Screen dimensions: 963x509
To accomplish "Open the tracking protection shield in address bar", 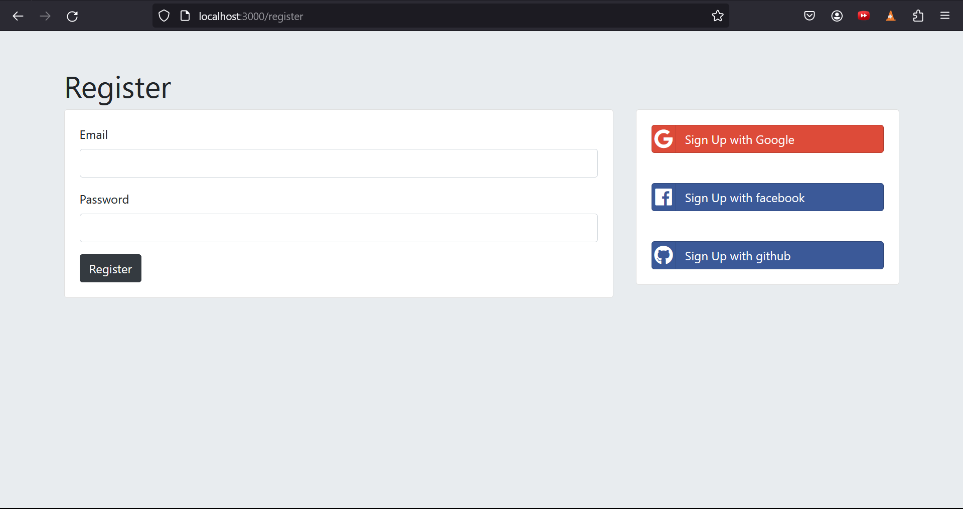I will click(164, 16).
